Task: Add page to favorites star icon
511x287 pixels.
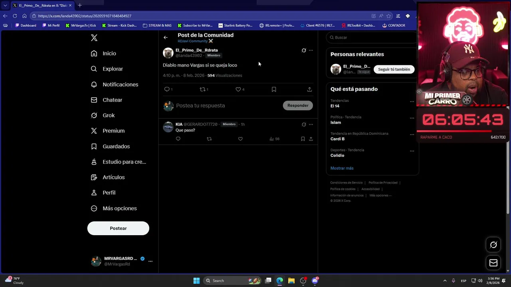Action: click(389, 16)
